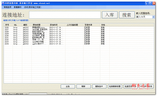
Task: Click the 入库 button
Action: [x=110, y=15]
